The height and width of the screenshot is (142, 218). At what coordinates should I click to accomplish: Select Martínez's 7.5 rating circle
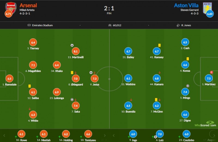[209, 78]
